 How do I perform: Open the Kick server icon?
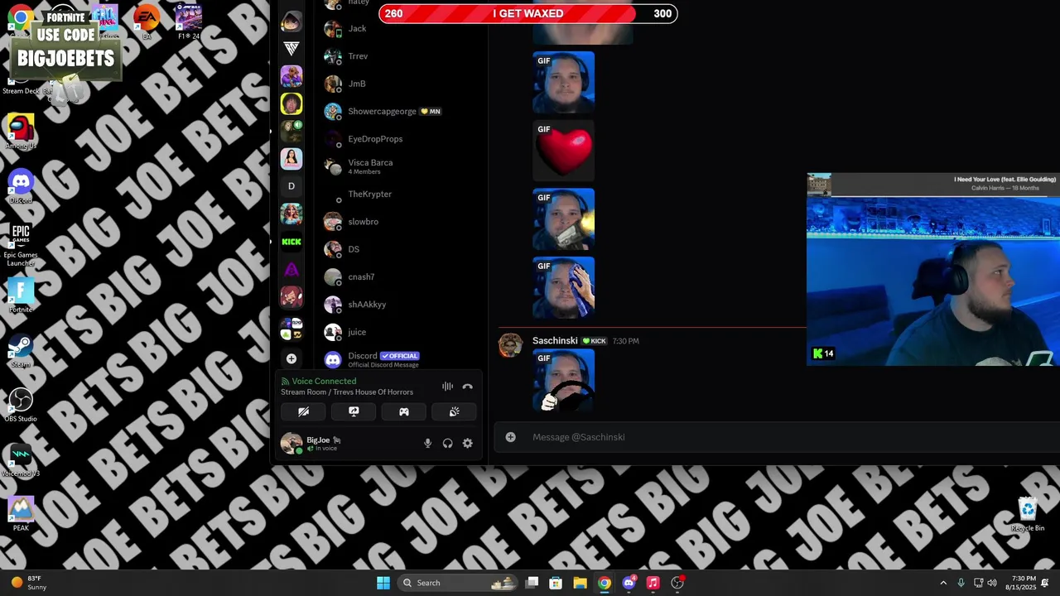(291, 242)
